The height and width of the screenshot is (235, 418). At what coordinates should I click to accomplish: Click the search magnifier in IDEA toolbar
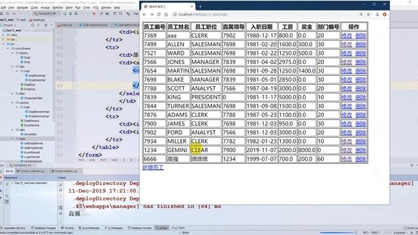click(x=121, y=13)
